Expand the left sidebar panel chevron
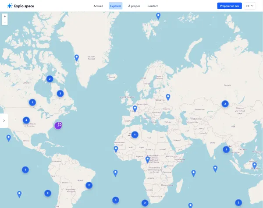Screen dimensions: 263x208 tap(4, 120)
